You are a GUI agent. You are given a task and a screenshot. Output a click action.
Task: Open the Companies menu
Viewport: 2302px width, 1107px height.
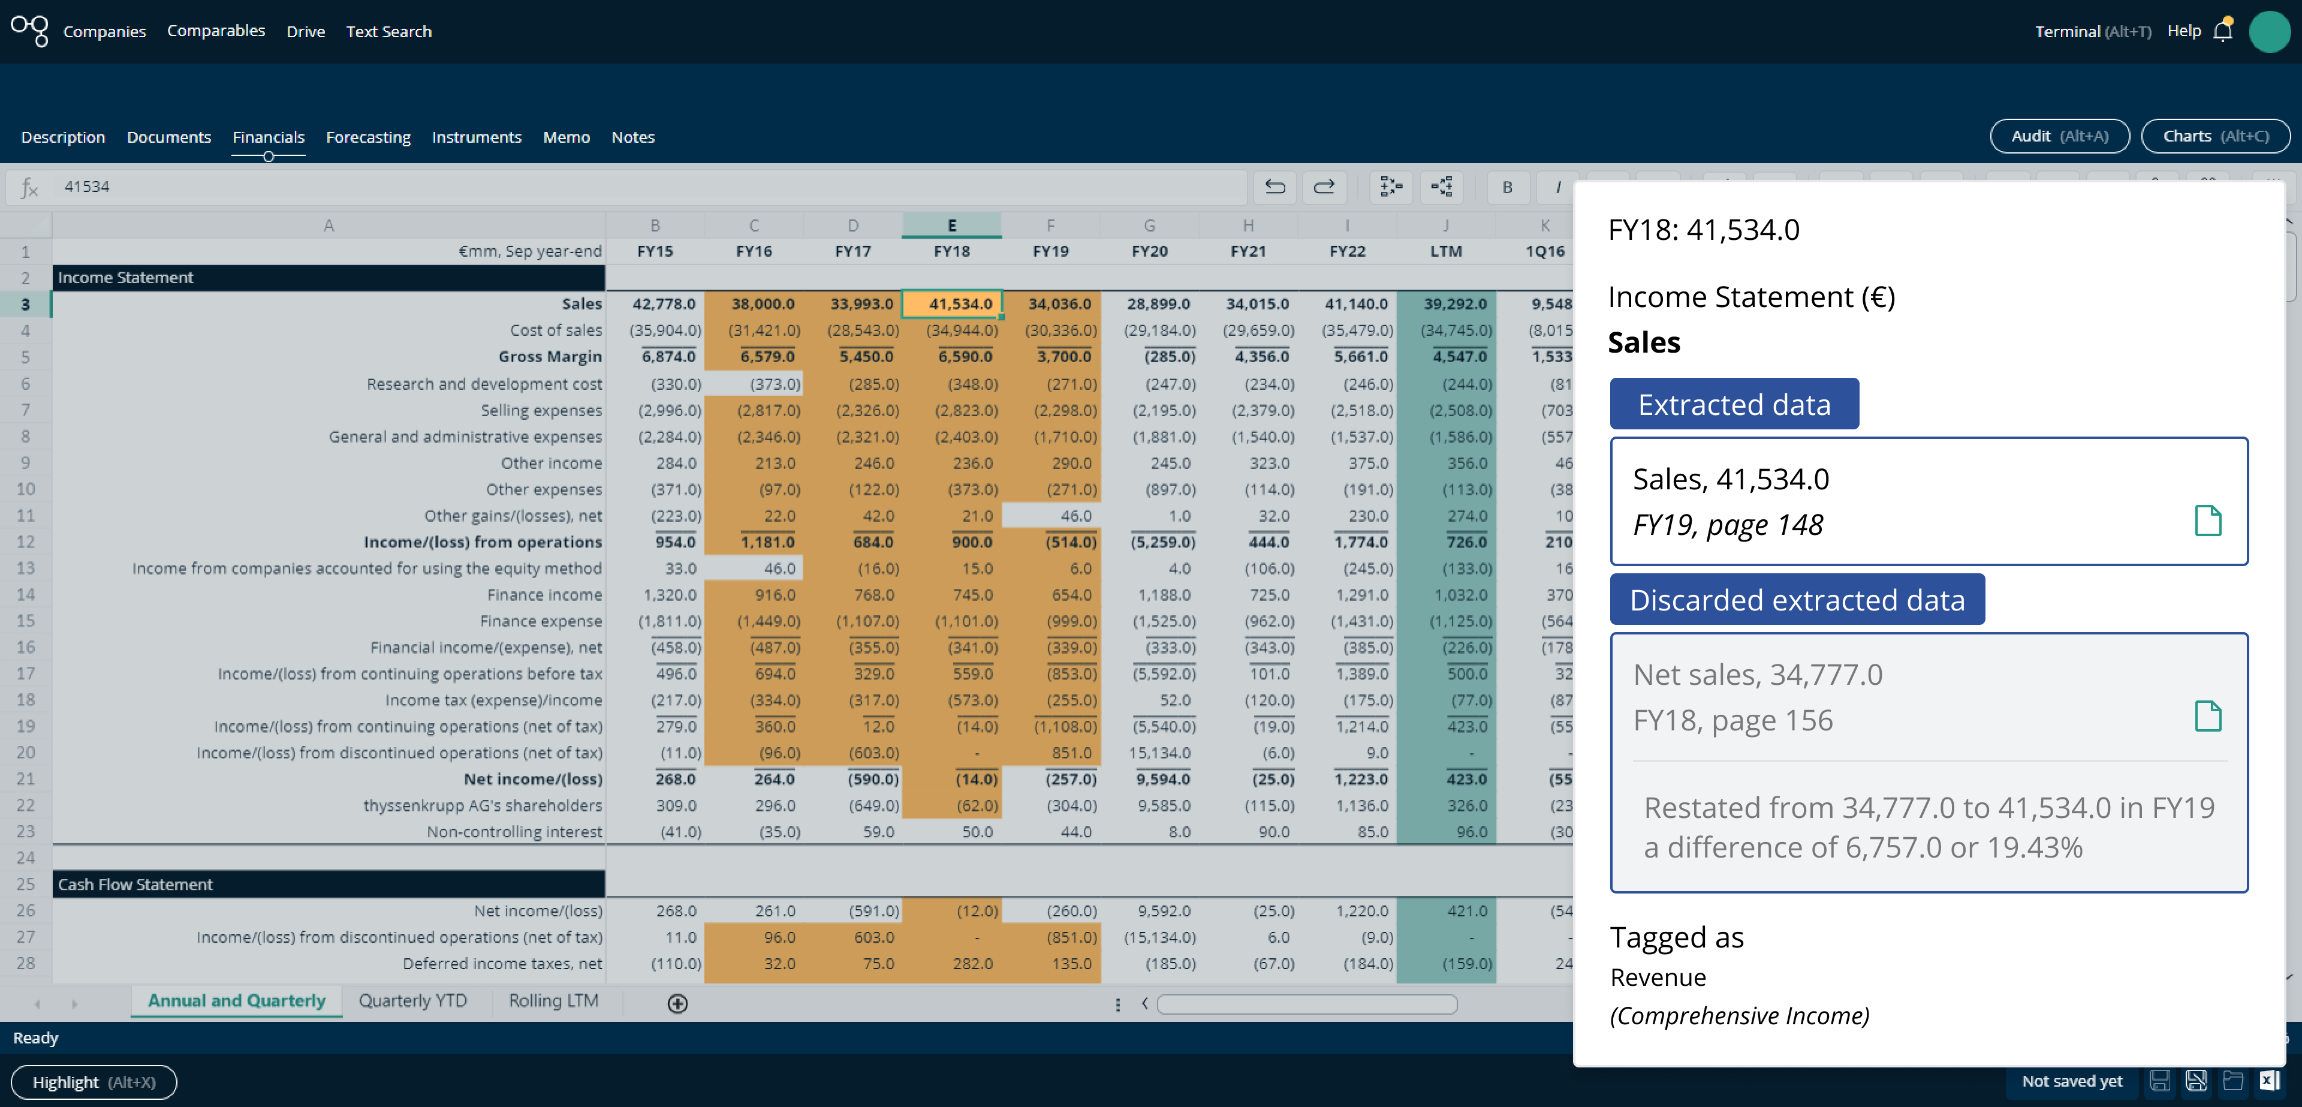pos(104,29)
